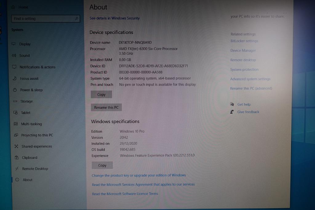Open See details in Windows Security
Screen dimensions: 315x210
click(114, 18)
